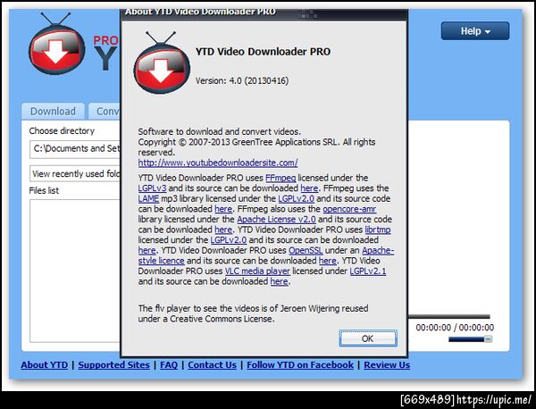Switch to the Download tab
The height and width of the screenshot is (409, 536).
(x=53, y=112)
